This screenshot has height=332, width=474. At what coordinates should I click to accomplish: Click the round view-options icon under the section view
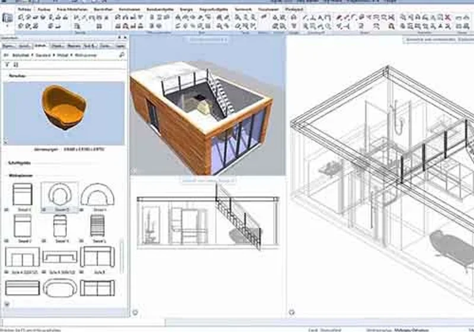pos(135,312)
